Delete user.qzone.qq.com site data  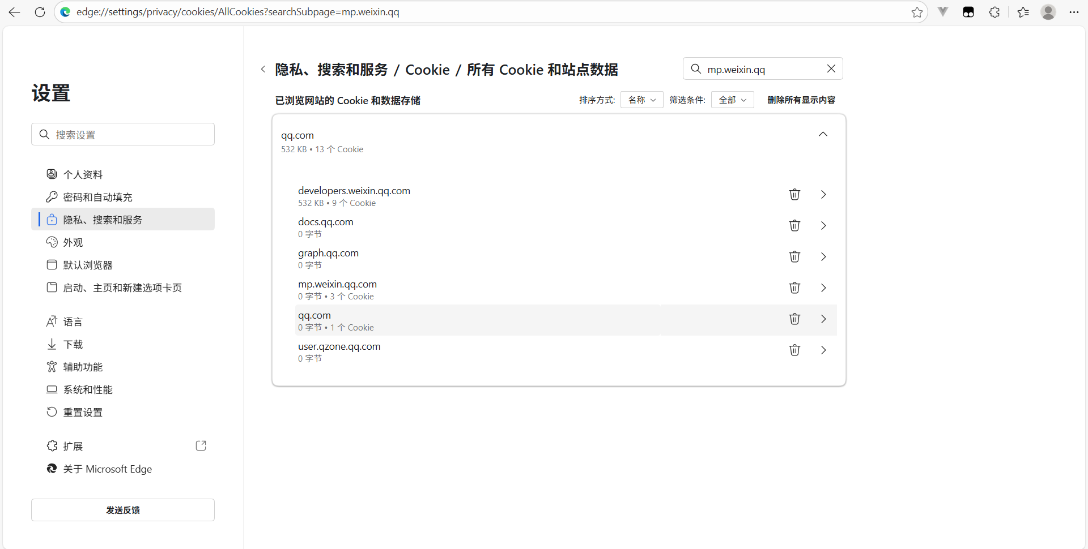coord(794,350)
